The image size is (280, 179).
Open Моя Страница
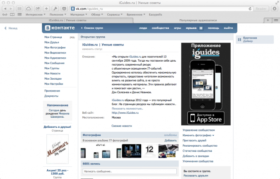tap(53, 37)
